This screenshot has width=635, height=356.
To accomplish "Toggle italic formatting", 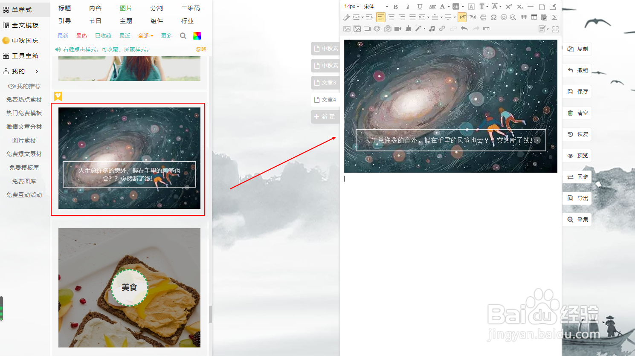I will [x=408, y=6].
